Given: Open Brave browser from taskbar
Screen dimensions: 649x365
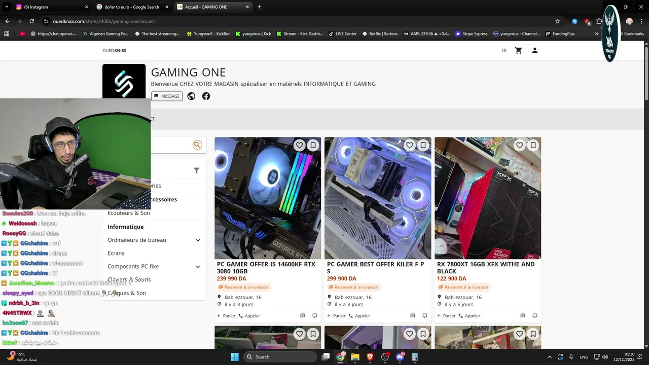Looking at the screenshot, I should tap(370, 357).
